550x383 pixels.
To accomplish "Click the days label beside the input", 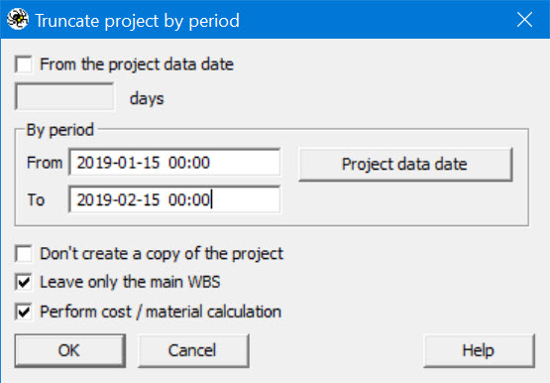I will (147, 98).
